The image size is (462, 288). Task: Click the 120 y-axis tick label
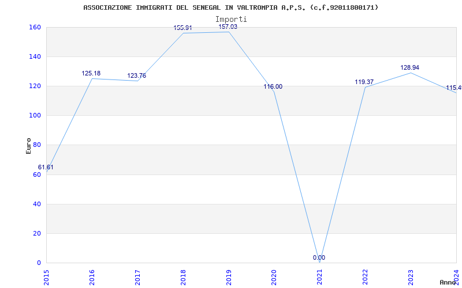(x=35, y=86)
